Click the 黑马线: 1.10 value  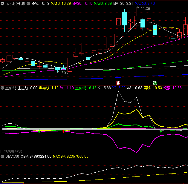coord(48,88)
